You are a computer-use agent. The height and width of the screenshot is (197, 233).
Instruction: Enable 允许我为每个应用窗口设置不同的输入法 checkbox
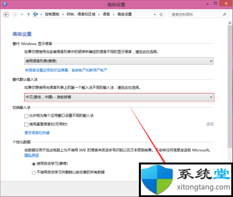point(26,116)
